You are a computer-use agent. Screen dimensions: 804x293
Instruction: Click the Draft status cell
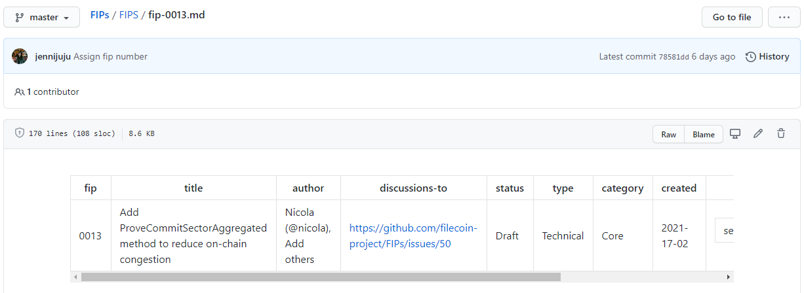(510, 235)
